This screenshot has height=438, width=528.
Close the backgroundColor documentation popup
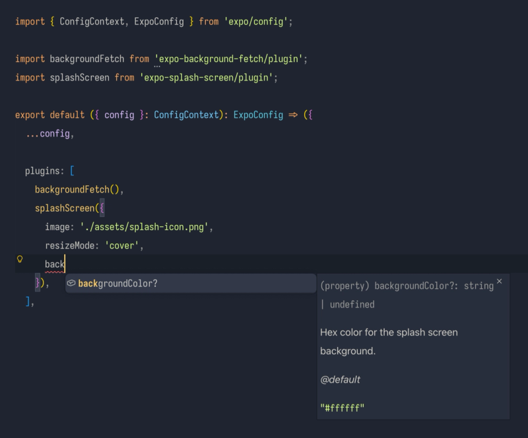coord(500,281)
